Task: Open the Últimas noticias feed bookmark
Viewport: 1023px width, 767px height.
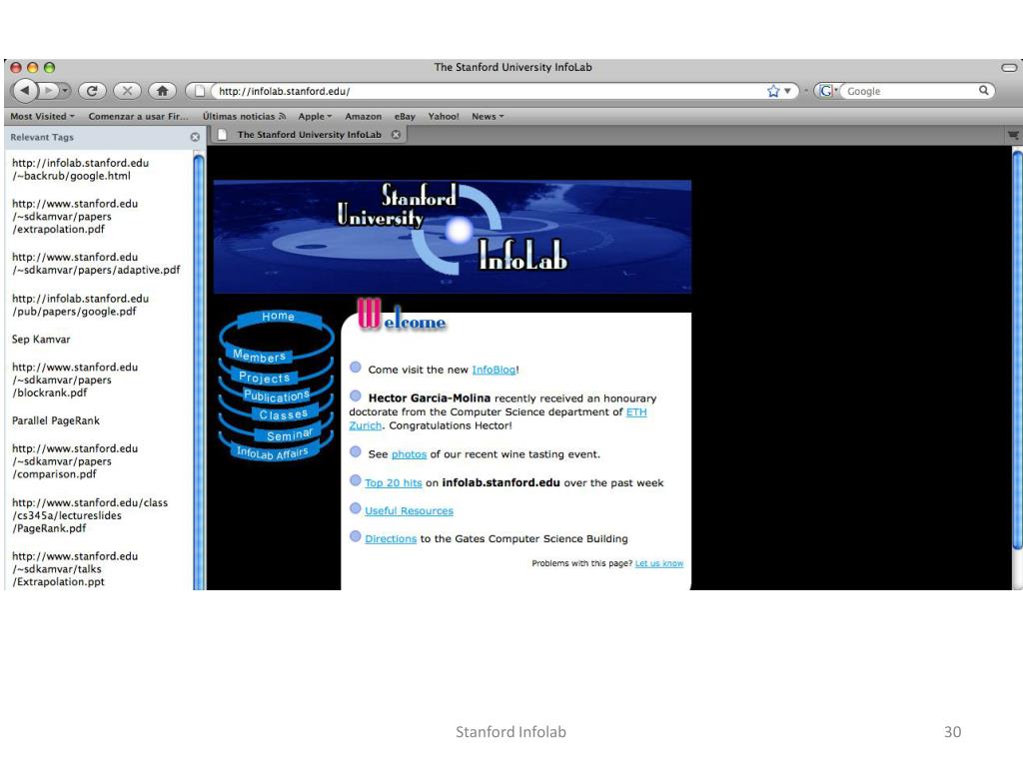Action: pyautogui.click(x=244, y=116)
